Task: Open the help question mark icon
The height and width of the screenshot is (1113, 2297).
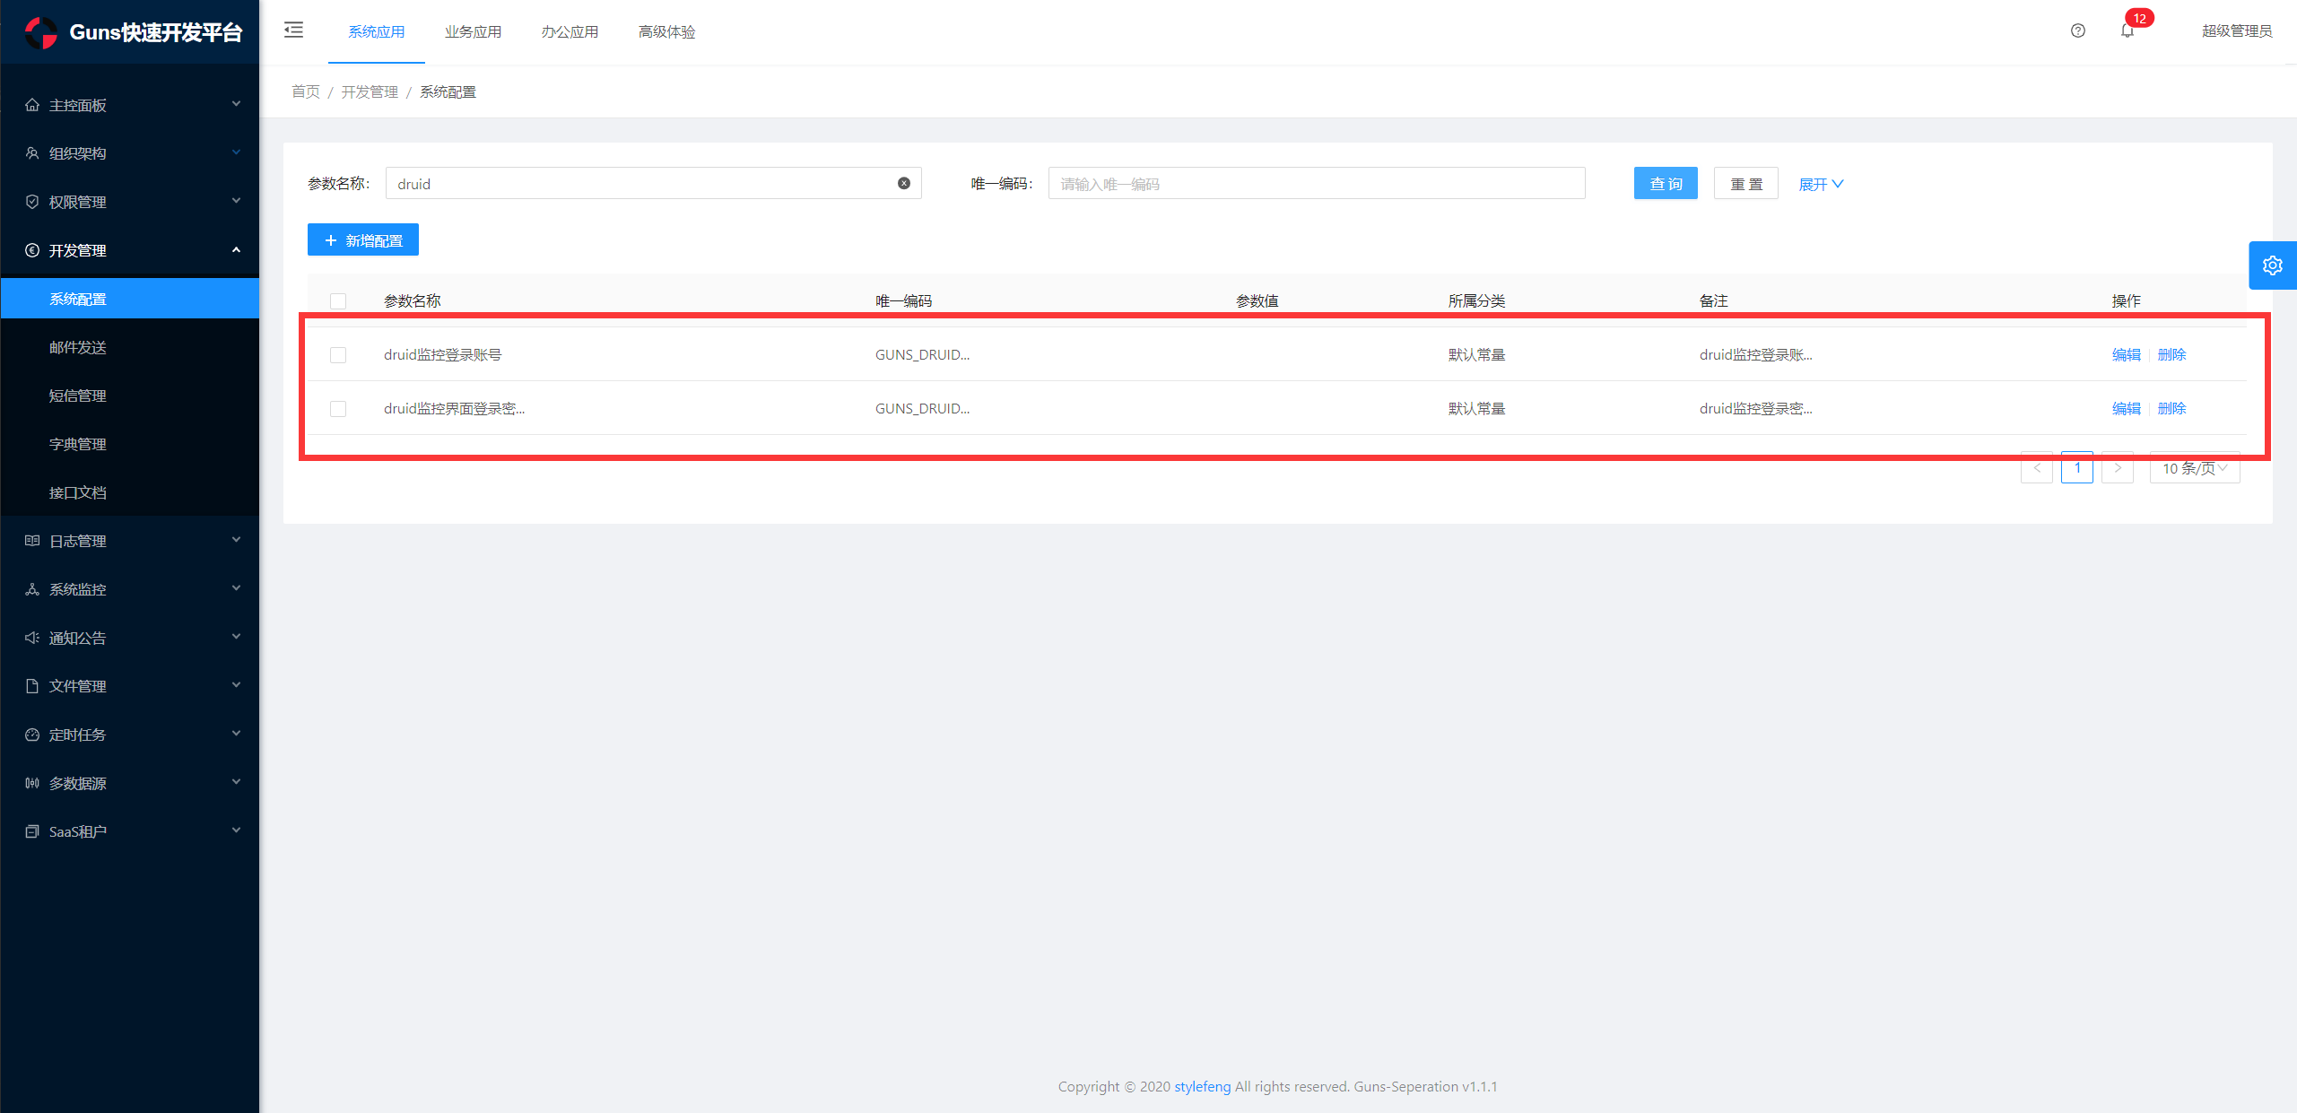Action: pos(2077,30)
